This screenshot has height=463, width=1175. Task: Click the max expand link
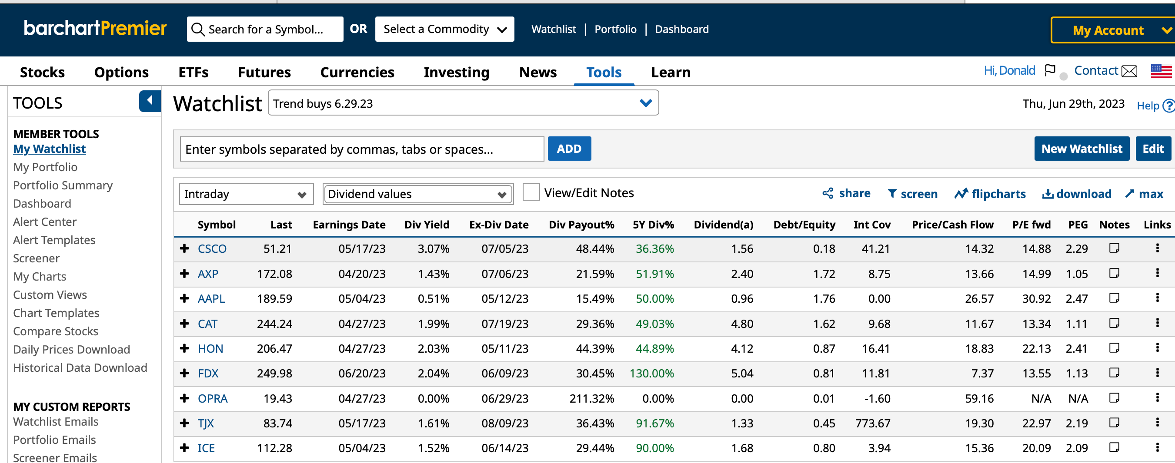tap(1144, 194)
